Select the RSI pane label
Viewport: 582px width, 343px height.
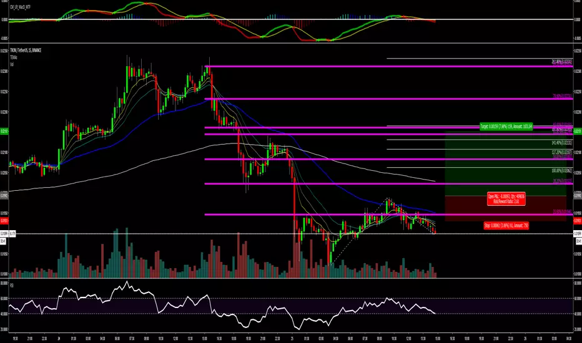tap(12, 285)
